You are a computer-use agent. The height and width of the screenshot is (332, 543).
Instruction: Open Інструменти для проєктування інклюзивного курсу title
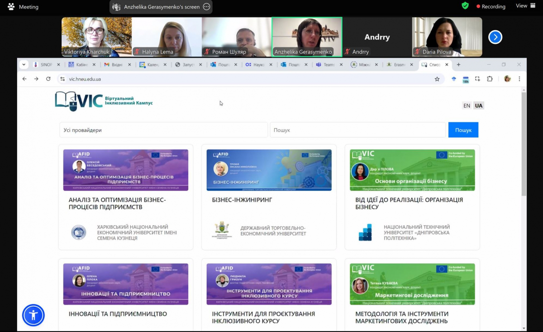coord(263,318)
